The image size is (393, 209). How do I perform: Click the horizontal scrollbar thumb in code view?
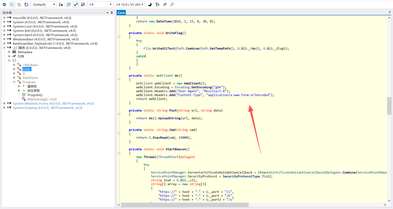pos(185,205)
